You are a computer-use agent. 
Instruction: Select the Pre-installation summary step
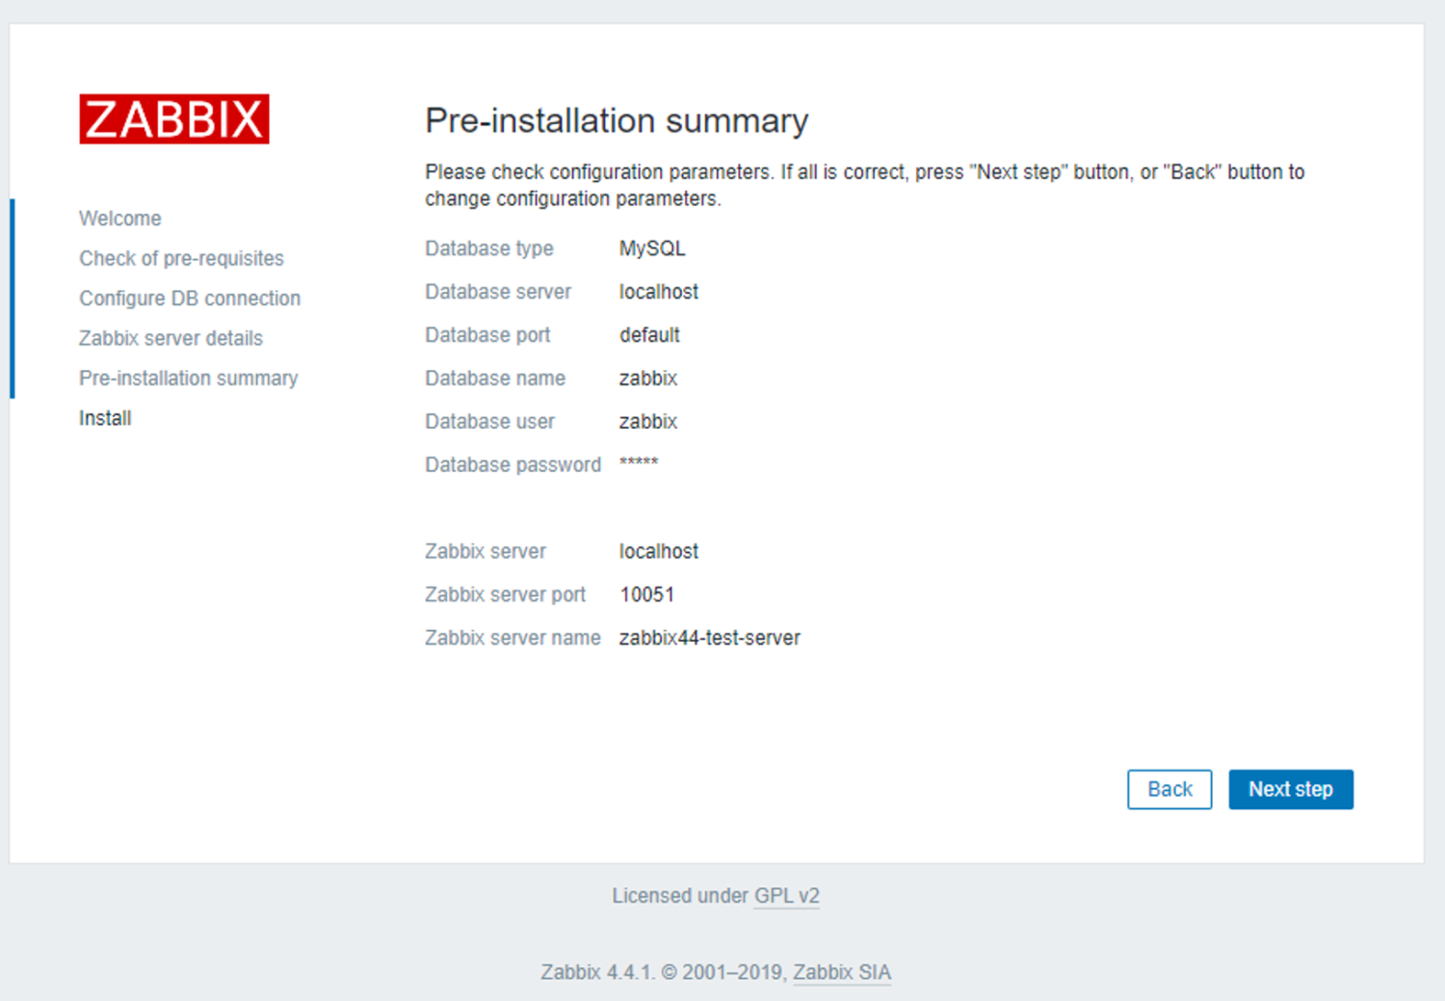click(188, 378)
